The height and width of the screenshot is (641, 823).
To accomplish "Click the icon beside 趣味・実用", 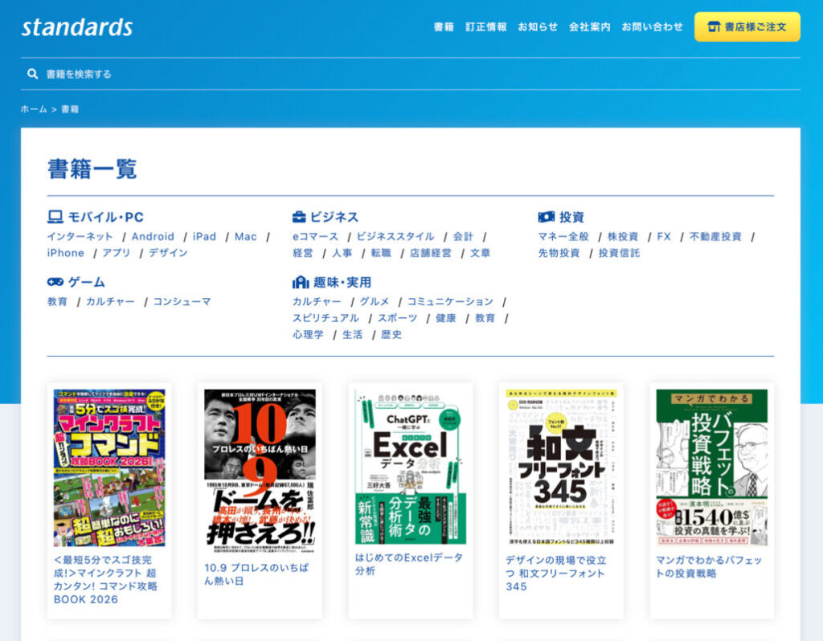I will click(300, 282).
